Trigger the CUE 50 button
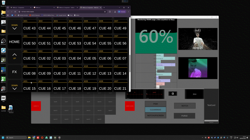250x140 pixels. pyautogui.click(x=29, y=42)
